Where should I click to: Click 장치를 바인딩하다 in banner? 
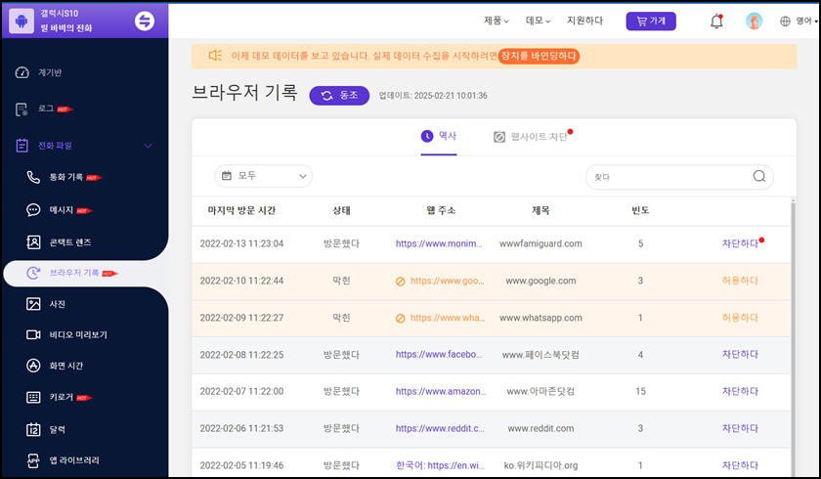(x=539, y=56)
